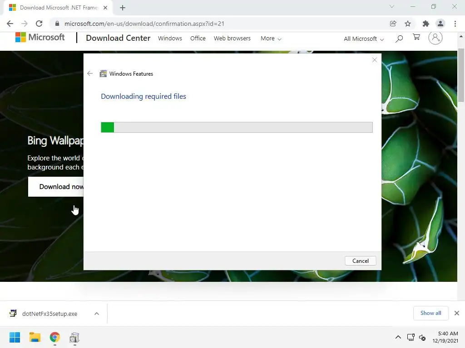This screenshot has height=348, width=465.
Task: Reload the page with the refresh icon
Action: point(39,24)
